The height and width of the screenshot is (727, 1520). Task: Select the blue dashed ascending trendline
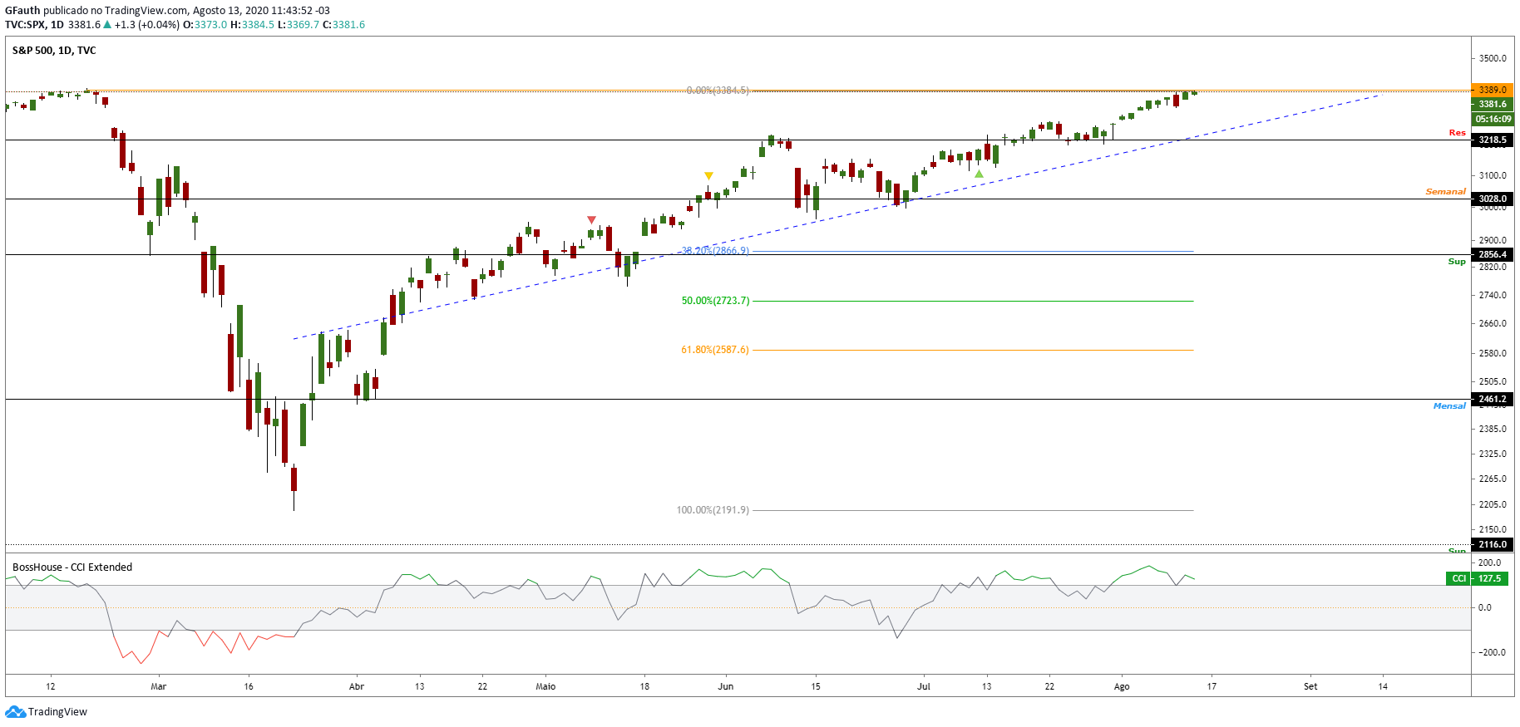click(x=837, y=217)
